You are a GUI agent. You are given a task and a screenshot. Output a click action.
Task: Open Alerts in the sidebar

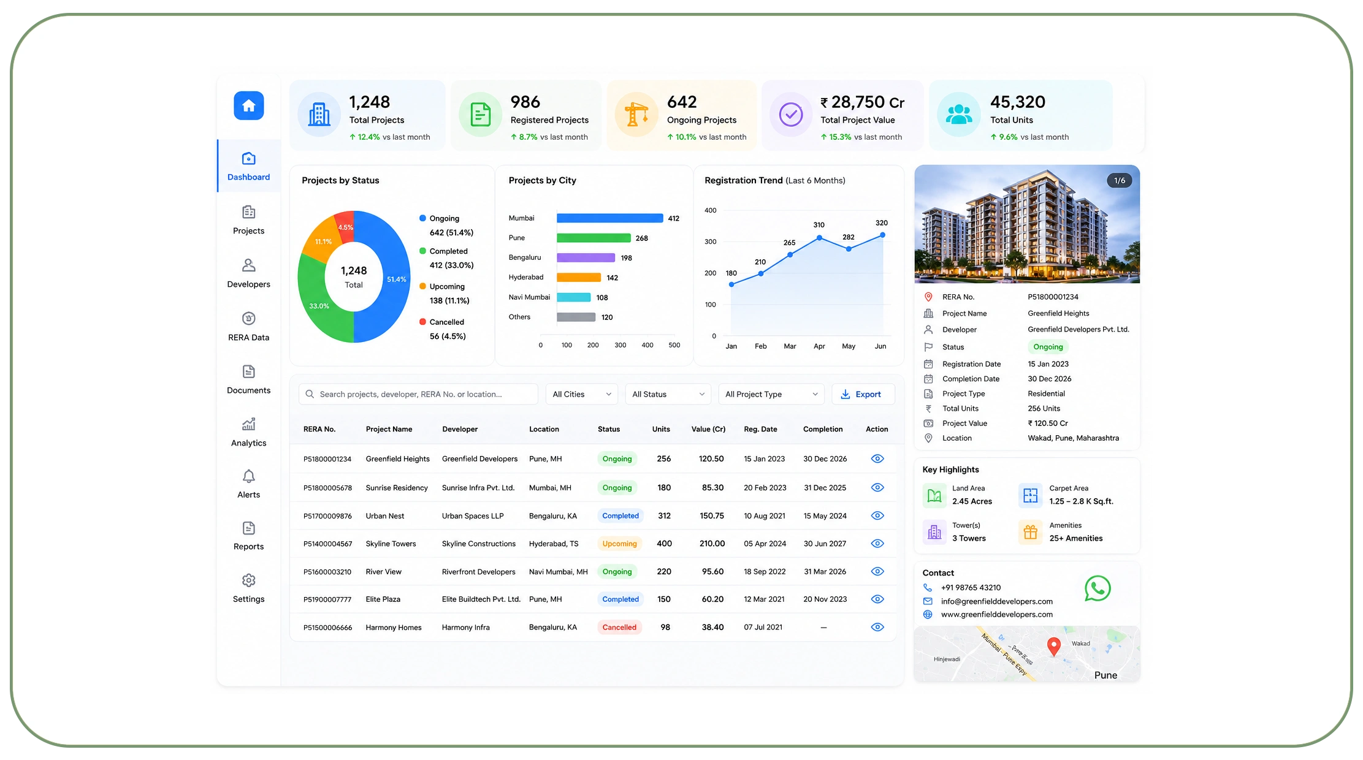(248, 485)
